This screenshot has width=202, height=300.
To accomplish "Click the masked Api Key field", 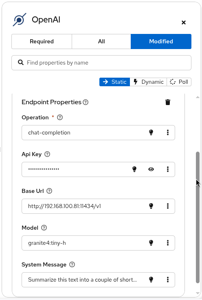I will [x=98, y=169].
